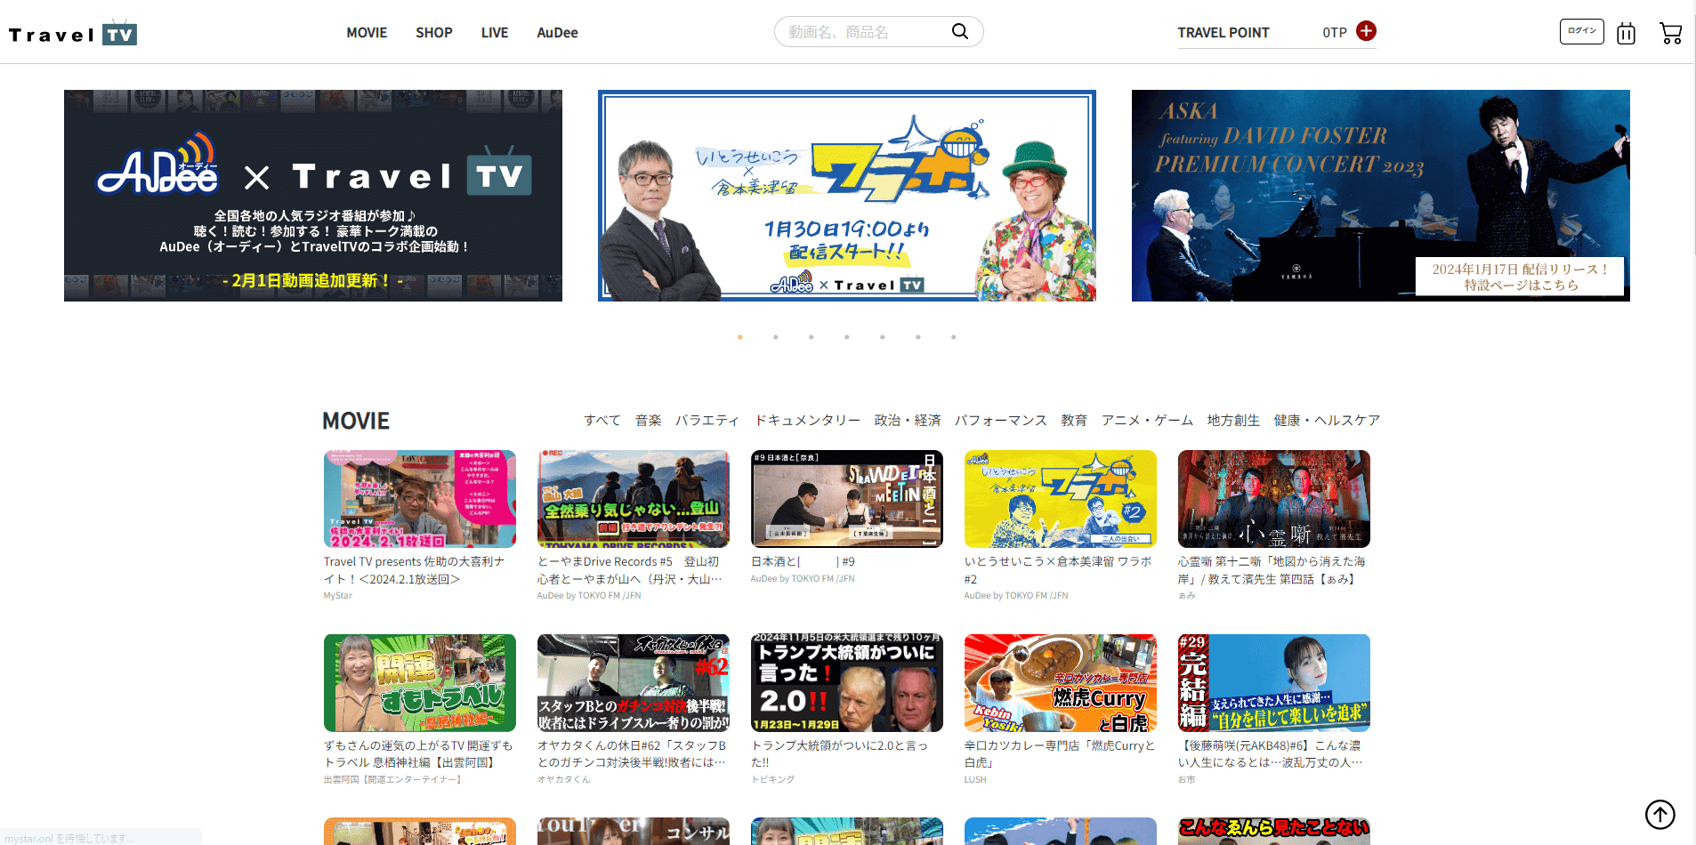Select the ドキュメンタリー category tab
The height and width of the screenshot is (845, 1696).
[808, 420]
